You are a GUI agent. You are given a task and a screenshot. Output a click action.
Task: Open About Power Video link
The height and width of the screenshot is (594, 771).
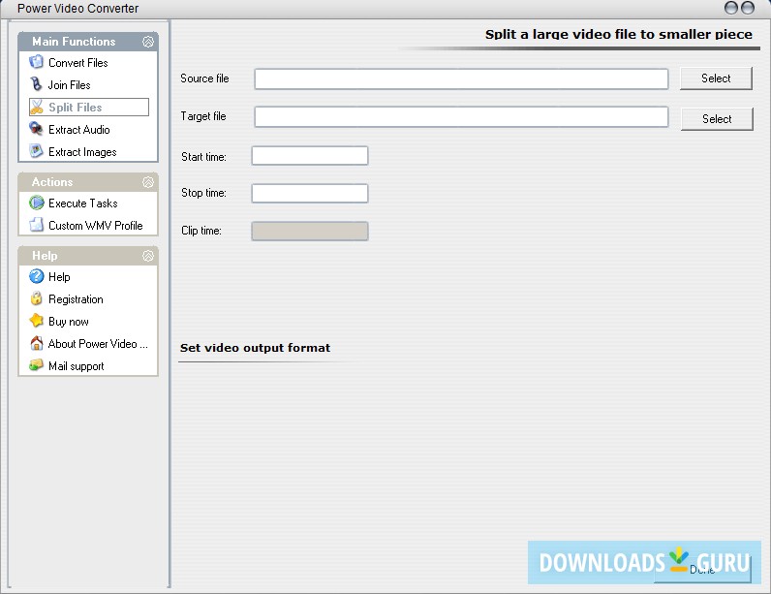(98, 343)
